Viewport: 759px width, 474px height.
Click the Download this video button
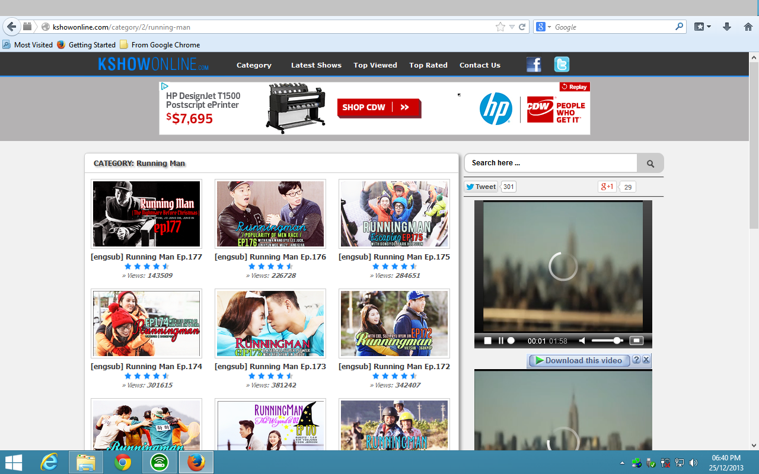[579, 360]
